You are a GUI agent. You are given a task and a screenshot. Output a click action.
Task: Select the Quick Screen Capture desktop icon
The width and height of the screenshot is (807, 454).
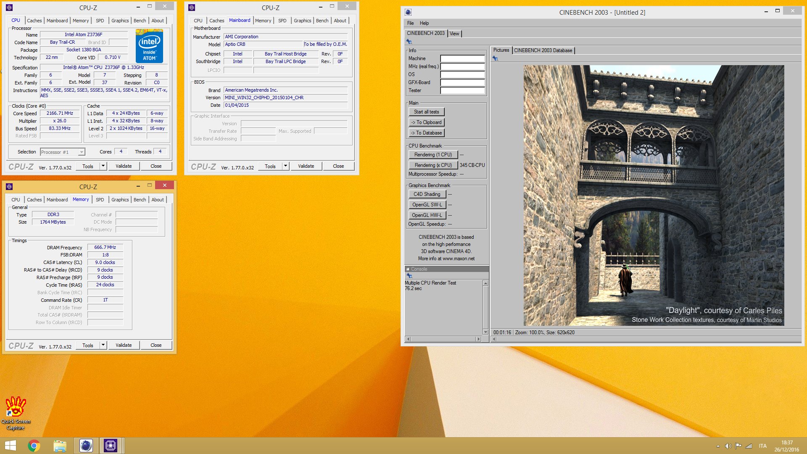click(x=16, y=413)
